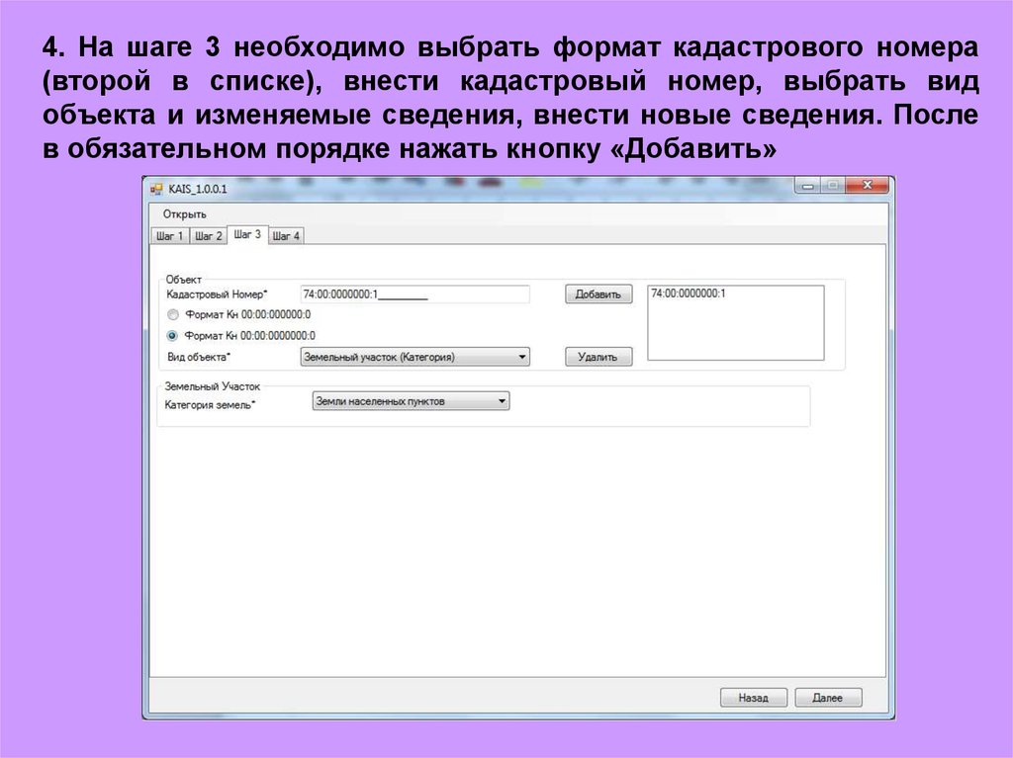The width and height of the screenshot is (1013, 758).
Task: Click the Удалить button
Action: pos(599,357)
